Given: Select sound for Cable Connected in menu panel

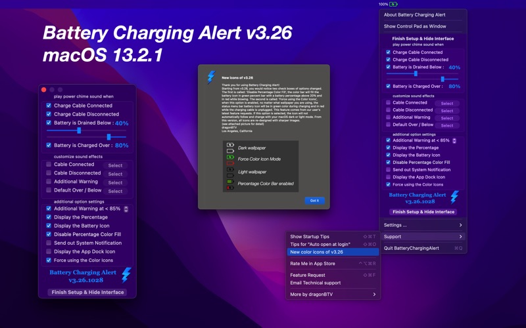Looking at the screenshot, I should click(x=447, y=104).
